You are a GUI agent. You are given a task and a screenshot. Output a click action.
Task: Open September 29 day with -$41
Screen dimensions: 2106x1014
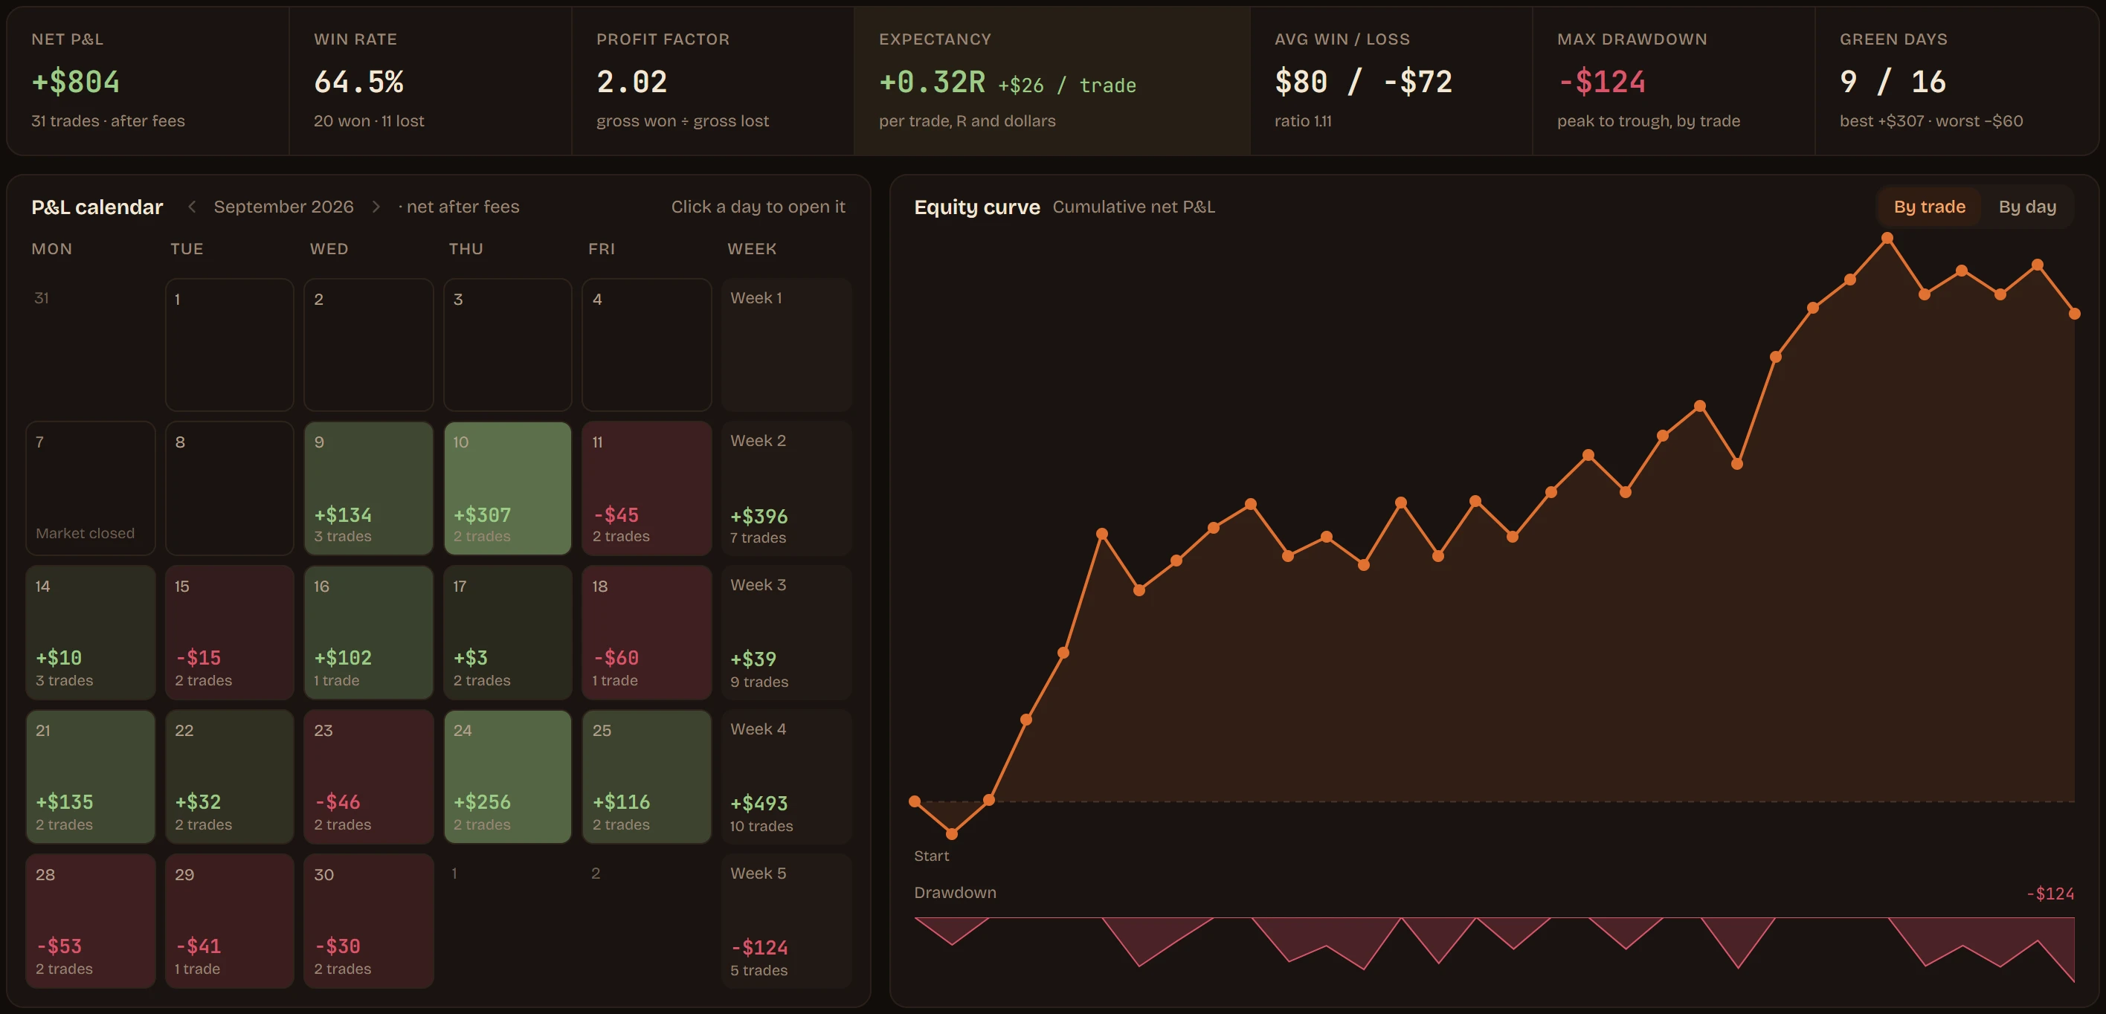point(230,921)
